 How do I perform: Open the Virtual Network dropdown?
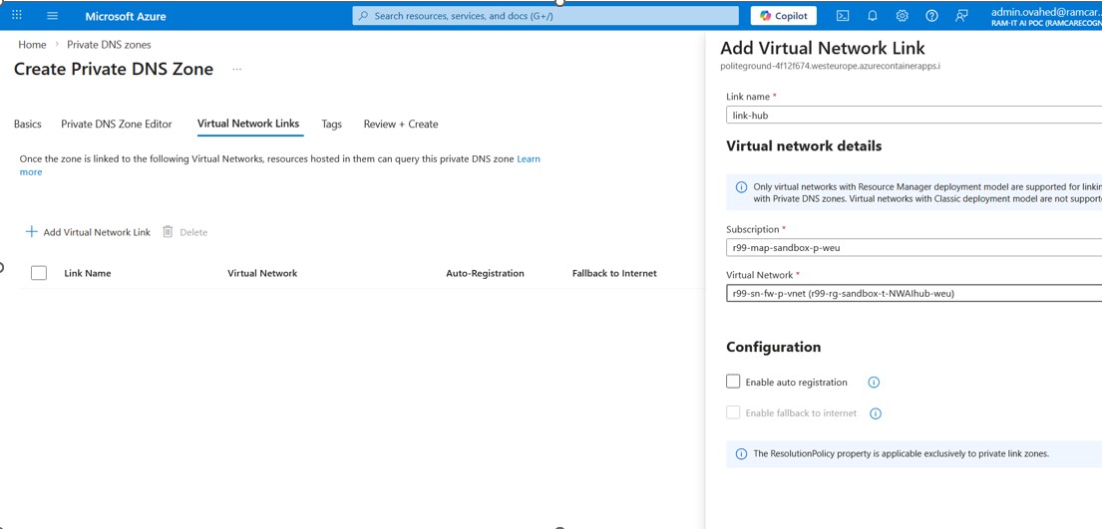pos(913,294)
